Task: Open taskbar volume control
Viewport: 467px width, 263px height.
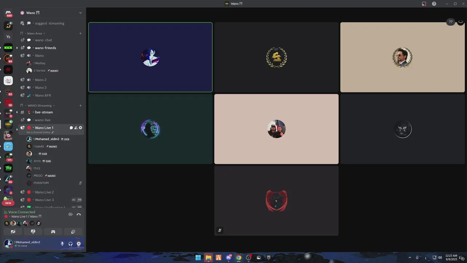Action: (440, 258)
